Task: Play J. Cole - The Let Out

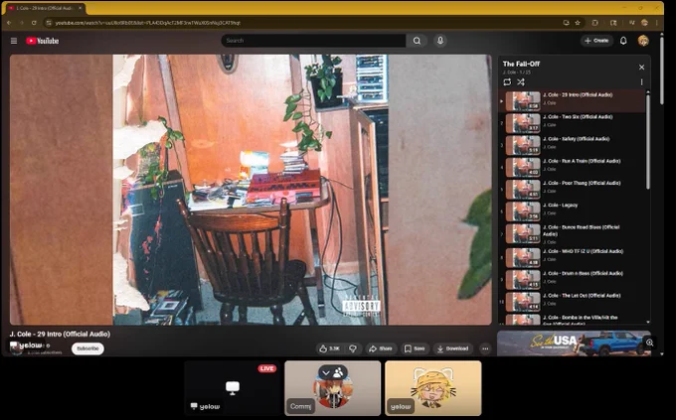Action: click(x=572, y=302)
